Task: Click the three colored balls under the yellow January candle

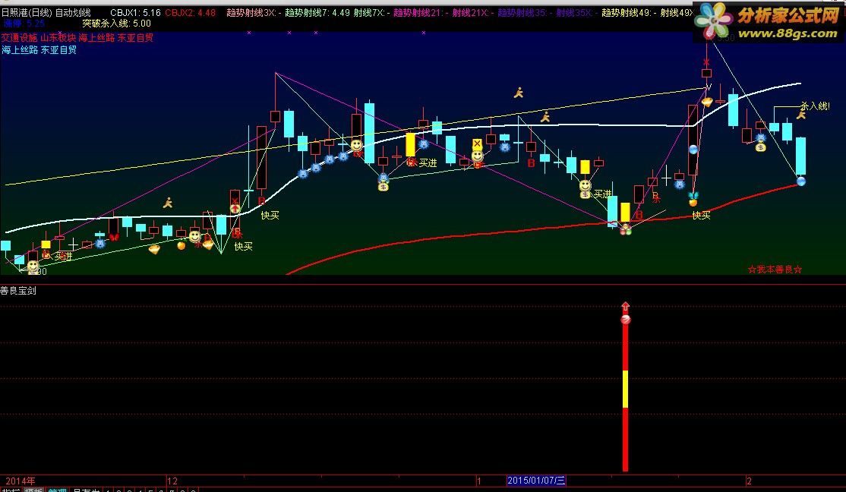Action: (625, 230)
